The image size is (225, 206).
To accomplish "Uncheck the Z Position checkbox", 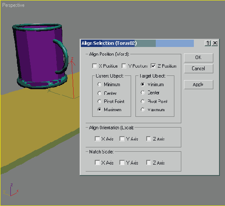I will (x=153, y=66).
